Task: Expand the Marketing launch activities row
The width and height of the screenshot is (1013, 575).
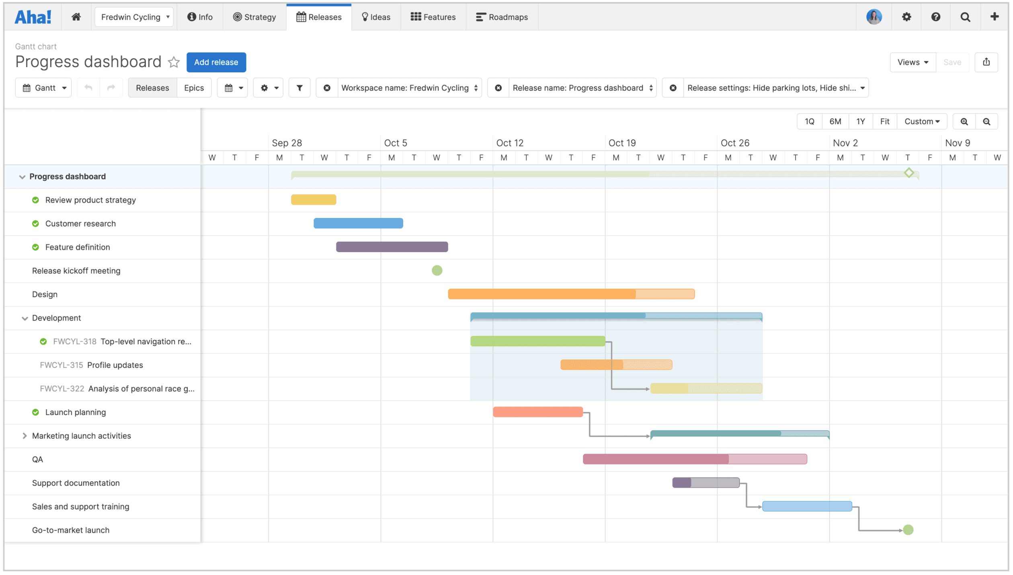Action: (x=25, y=436)
